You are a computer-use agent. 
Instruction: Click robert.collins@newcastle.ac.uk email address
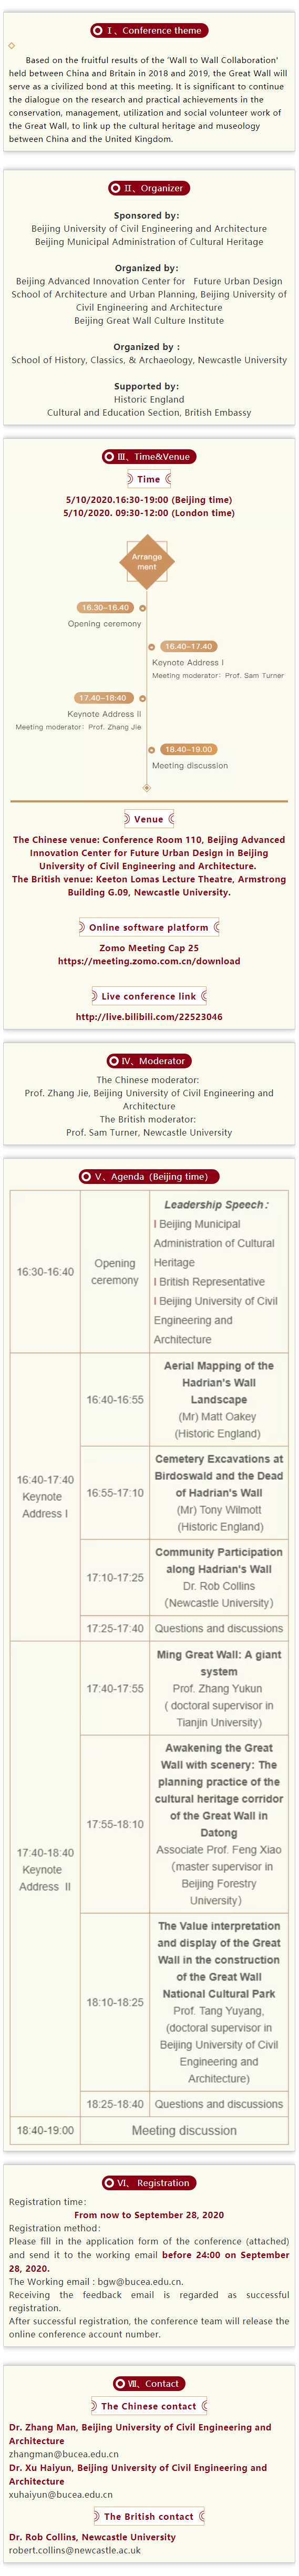pos(75,2549)
